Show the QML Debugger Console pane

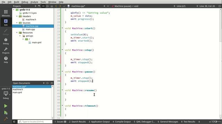pos(144,122)
